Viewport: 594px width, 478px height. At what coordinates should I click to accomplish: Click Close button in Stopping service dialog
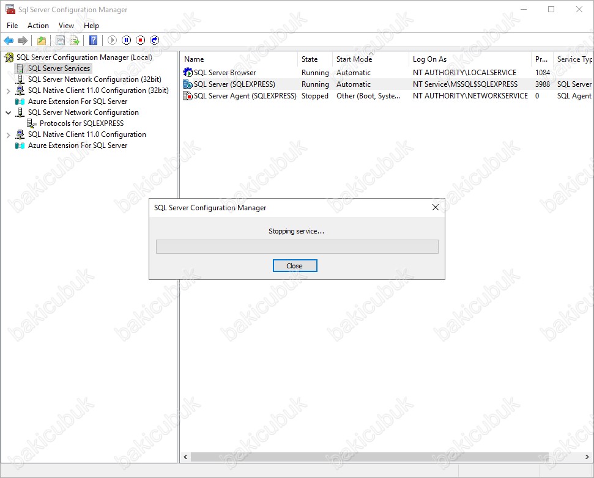[295, 266]
